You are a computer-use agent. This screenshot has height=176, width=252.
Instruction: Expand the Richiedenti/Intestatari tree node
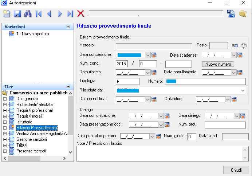[5, 105]
